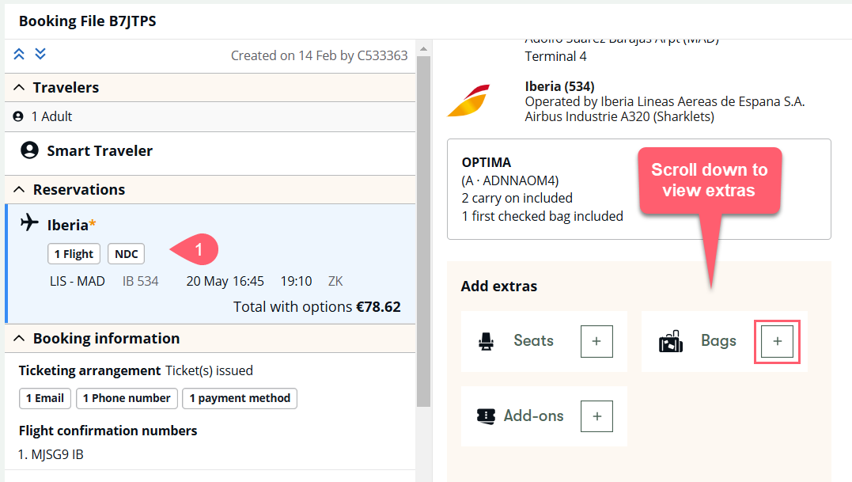
Task: Click the scroll up arrow of left panel
Action: point(424,49)
